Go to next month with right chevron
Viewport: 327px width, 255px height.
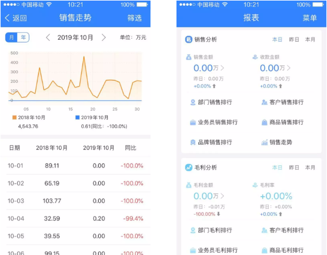tap(103, 37)
